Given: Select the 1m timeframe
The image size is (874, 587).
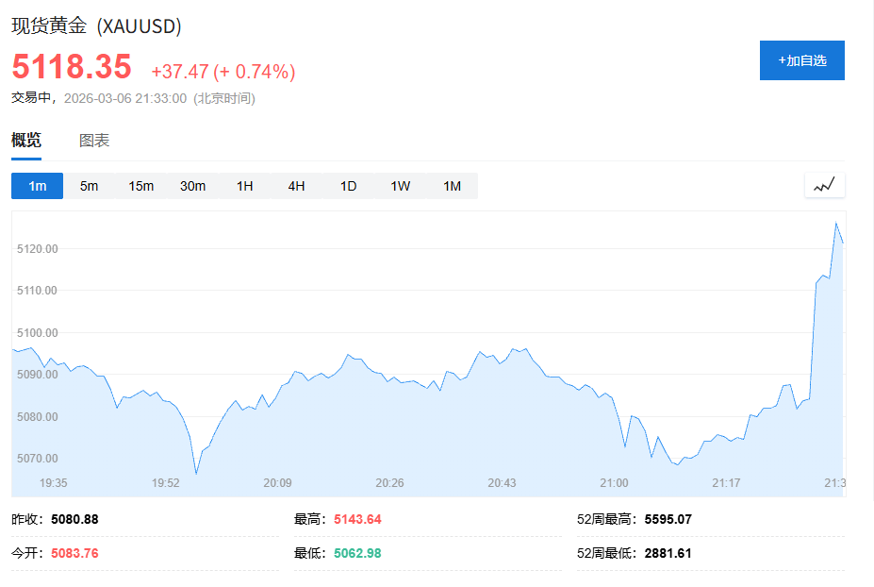Looking at the screenshot, I should coord(37,186).
